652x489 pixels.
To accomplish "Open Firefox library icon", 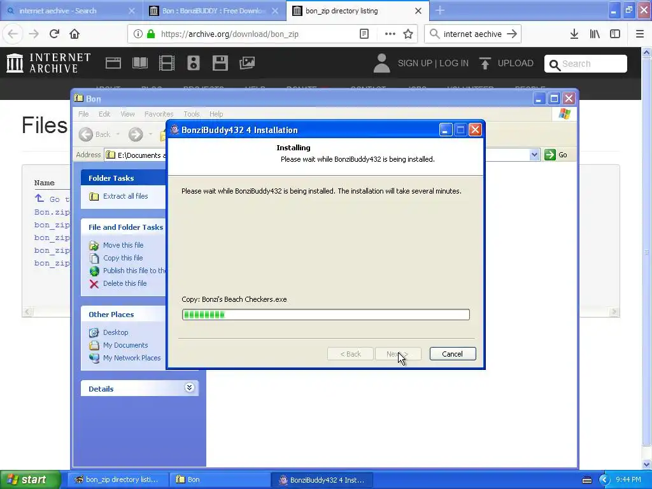I will pos(595,34).
